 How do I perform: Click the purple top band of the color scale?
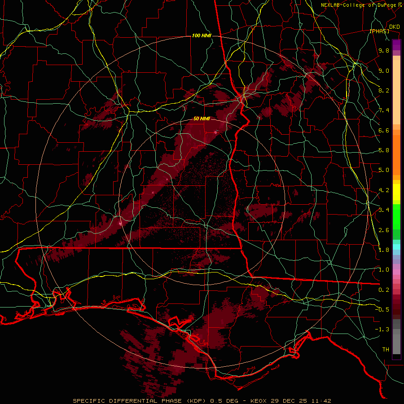pyautogui.click(x=396, y=45)
